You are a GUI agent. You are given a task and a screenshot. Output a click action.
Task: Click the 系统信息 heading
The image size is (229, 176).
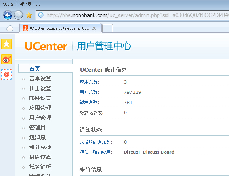[91, 169]
